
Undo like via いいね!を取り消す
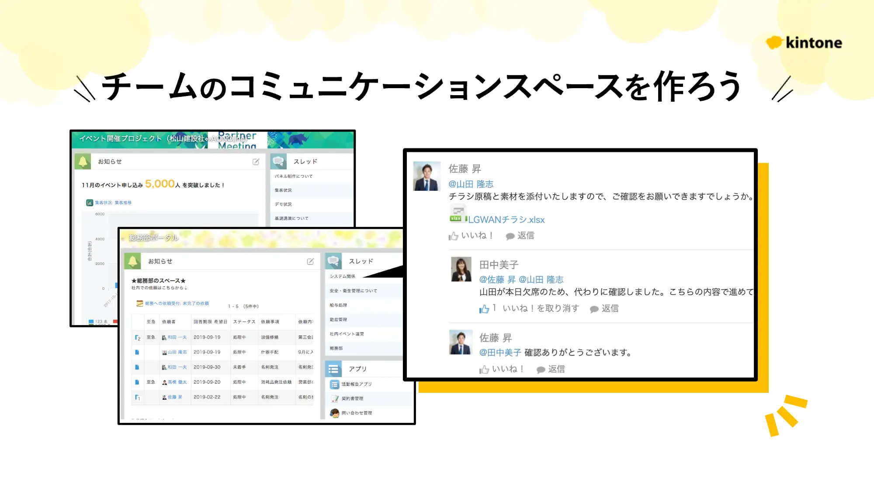point(541,309)
